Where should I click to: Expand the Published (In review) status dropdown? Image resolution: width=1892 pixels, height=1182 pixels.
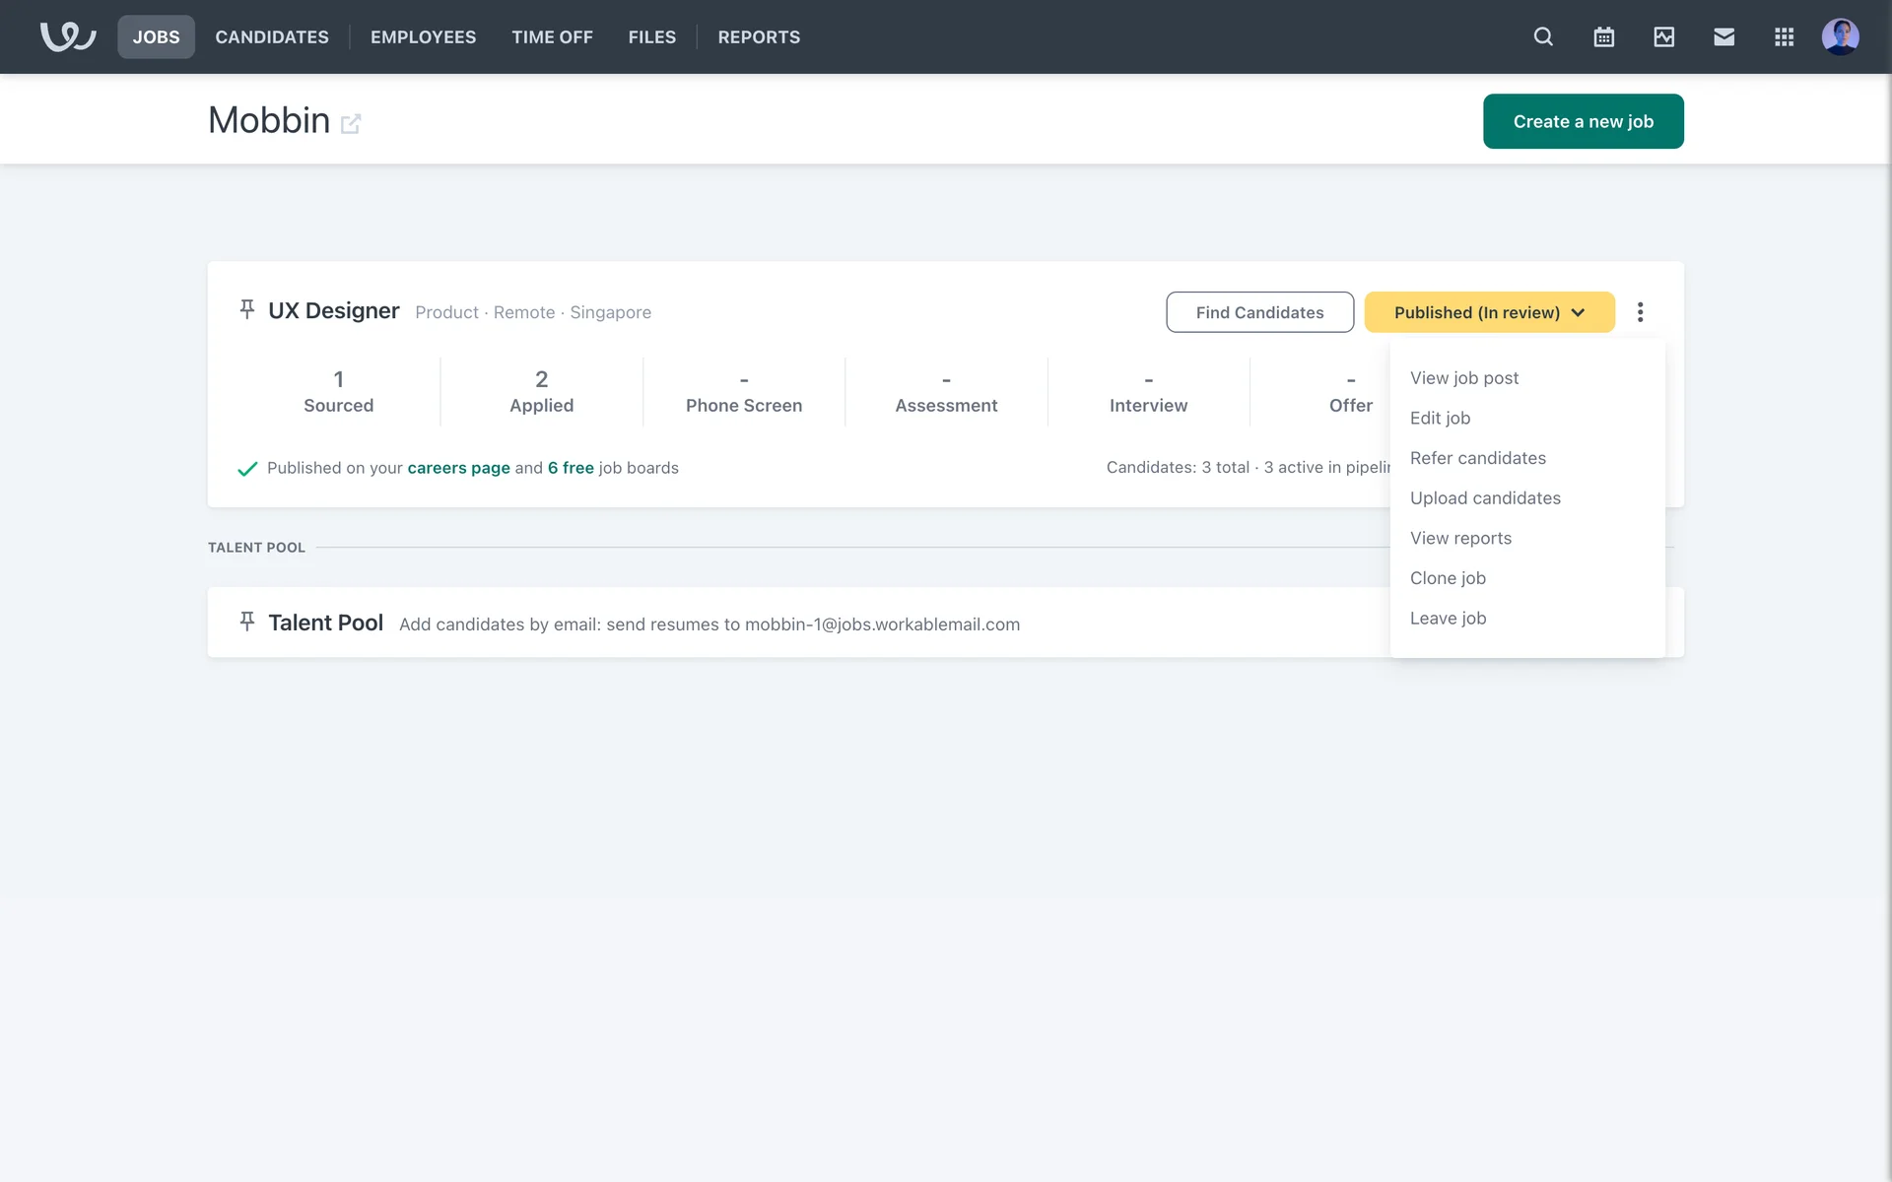pos(1489,312)
